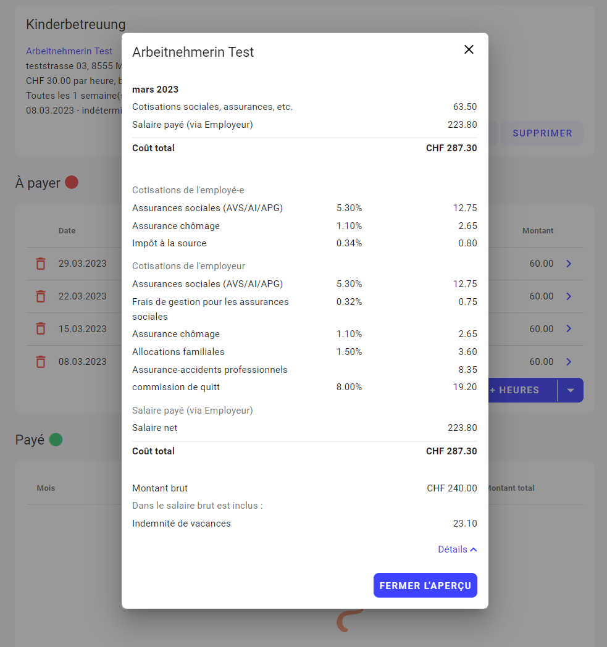
Task: Click the Mois column header
Action: pyautogui.click(x=46, y=488)
